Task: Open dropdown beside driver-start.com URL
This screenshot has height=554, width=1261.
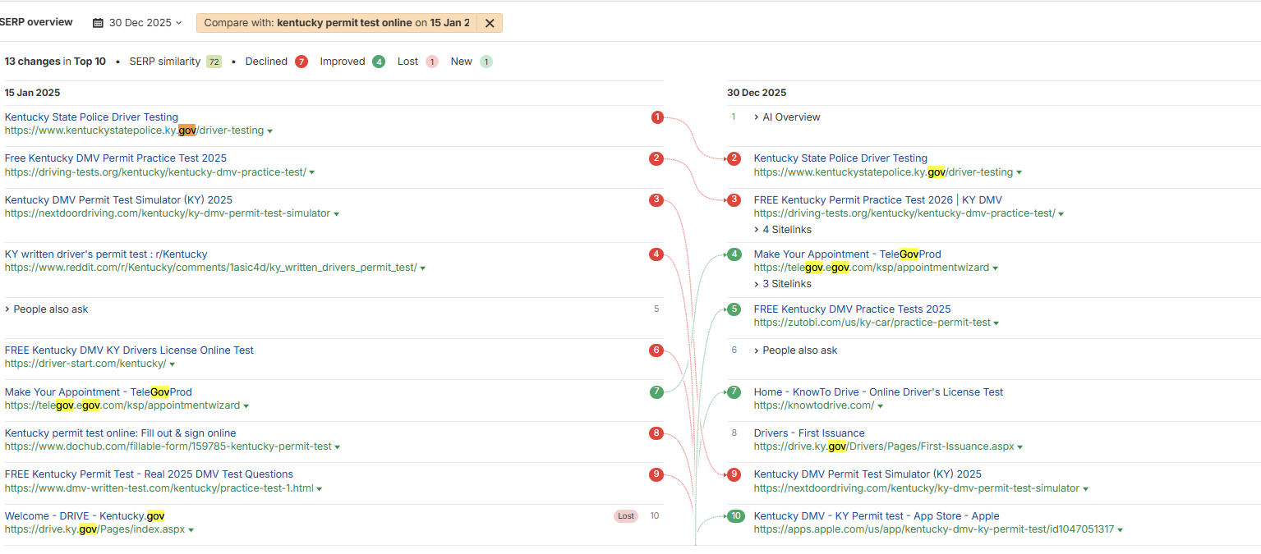Action: [172, 364]
